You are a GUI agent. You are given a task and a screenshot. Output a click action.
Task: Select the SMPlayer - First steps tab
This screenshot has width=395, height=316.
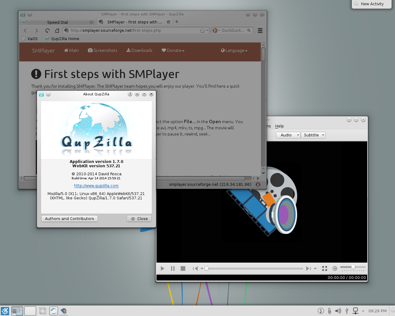point(135,22)
